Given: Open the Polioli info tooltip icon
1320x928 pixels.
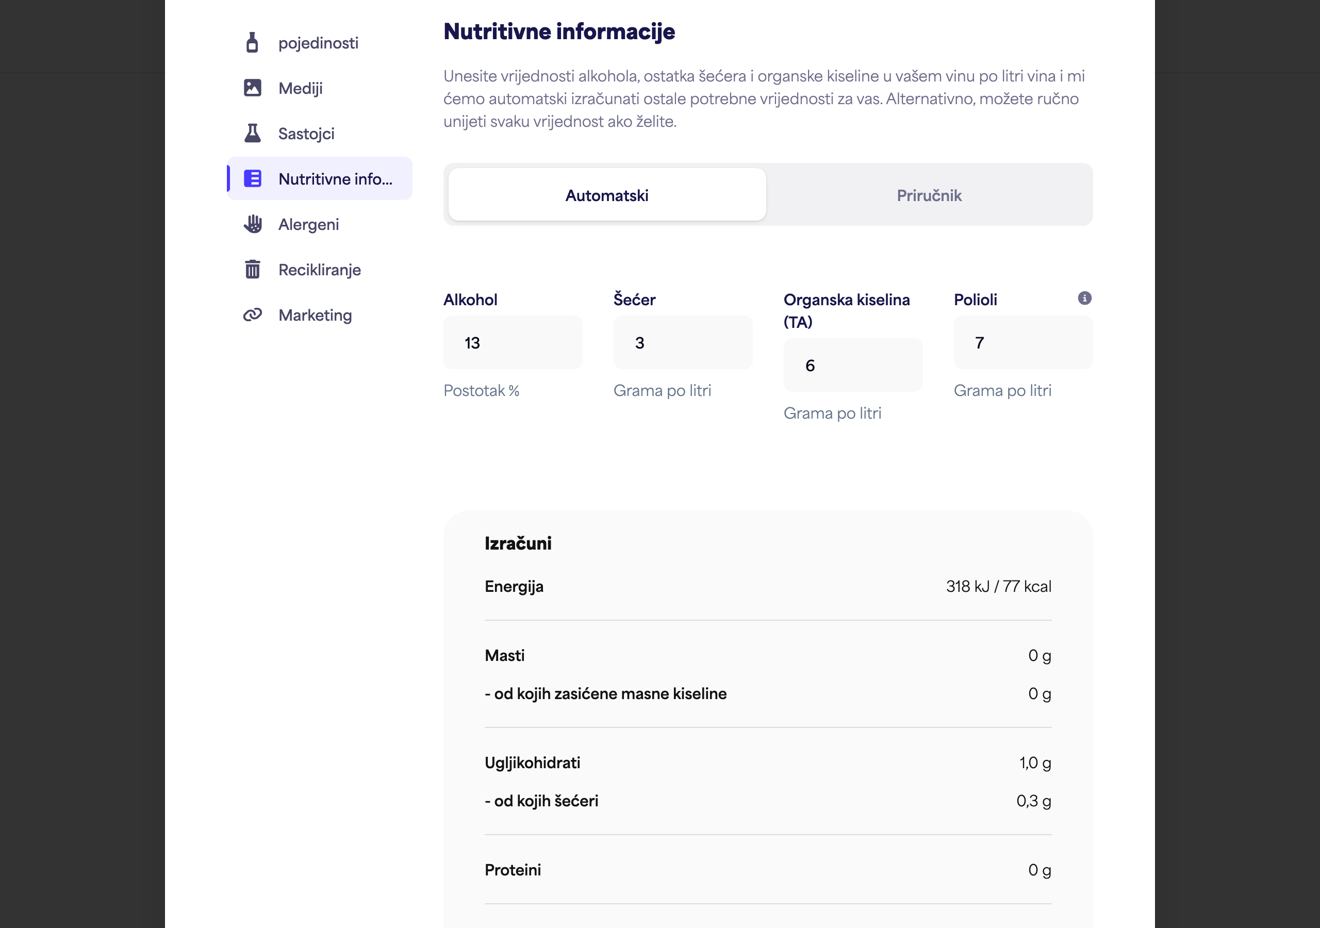Looking at the screenshot, I should (1084, 299).
